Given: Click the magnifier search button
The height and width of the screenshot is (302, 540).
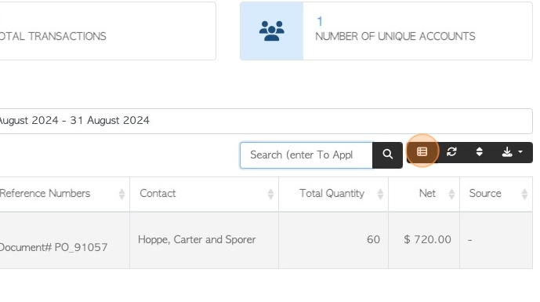Looking at the screenshot, I should click(387, 155).
